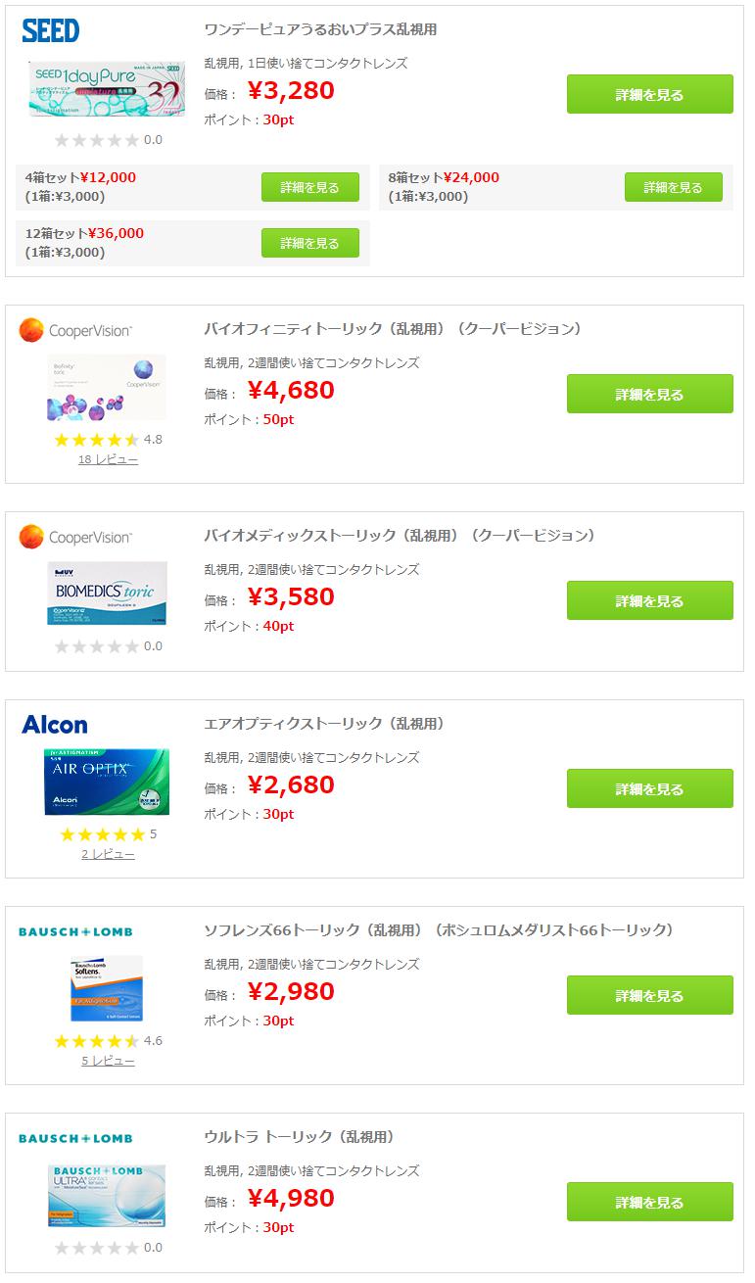Screen dimensions: 755x1283
Task: Click 詳細を見る for the ¥3,580 Biomedics
Action: click(649, 600)
